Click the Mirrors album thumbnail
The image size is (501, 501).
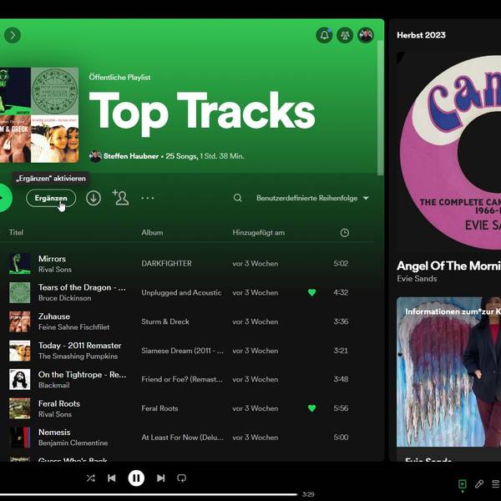click(19, 264)
